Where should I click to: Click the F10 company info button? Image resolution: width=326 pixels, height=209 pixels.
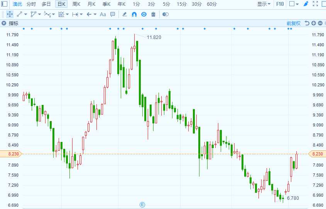[x=280, y=4]
